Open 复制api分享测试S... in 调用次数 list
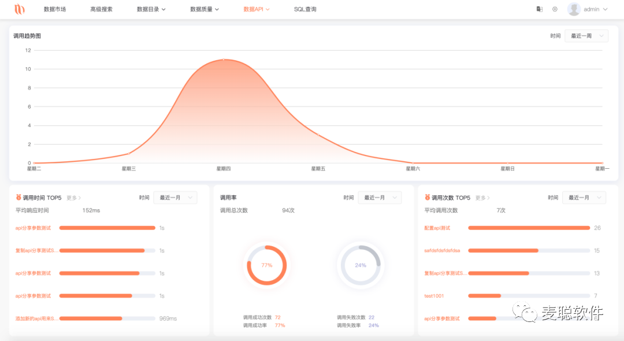The image size is (624, 341). coord(445,273)
